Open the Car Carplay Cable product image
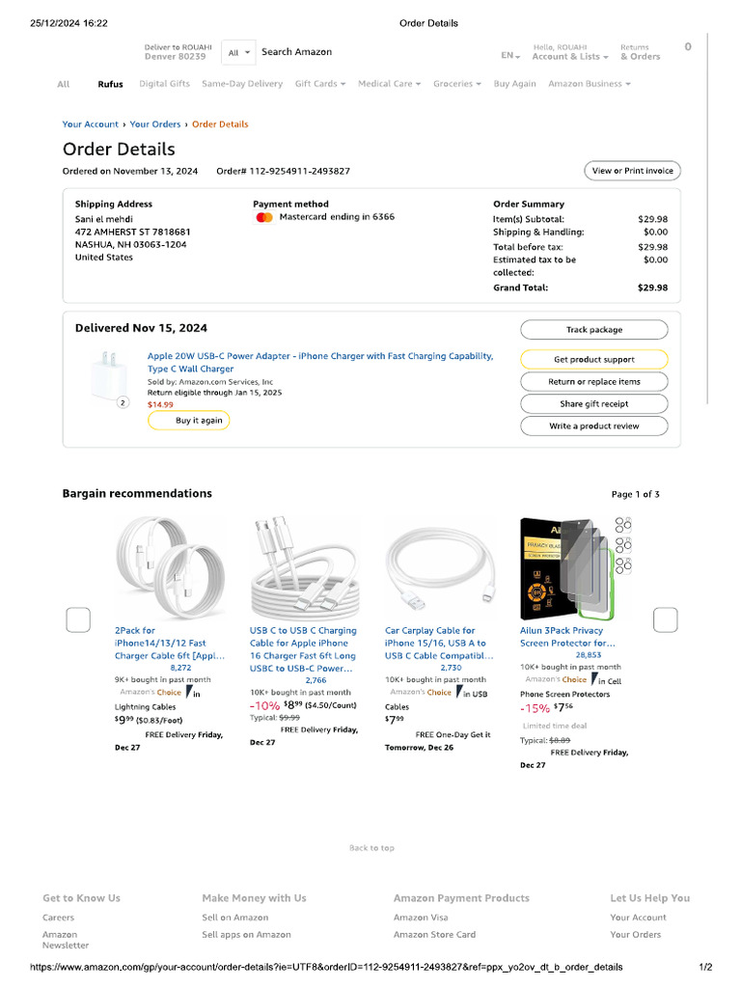741x988 pixels. click(x=440, y=569)
